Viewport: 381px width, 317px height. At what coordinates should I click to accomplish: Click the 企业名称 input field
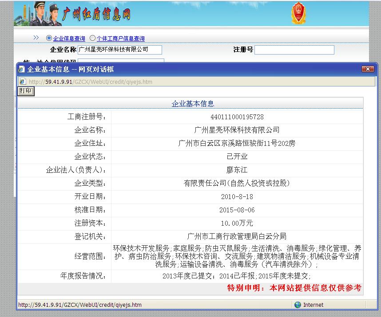120,50
